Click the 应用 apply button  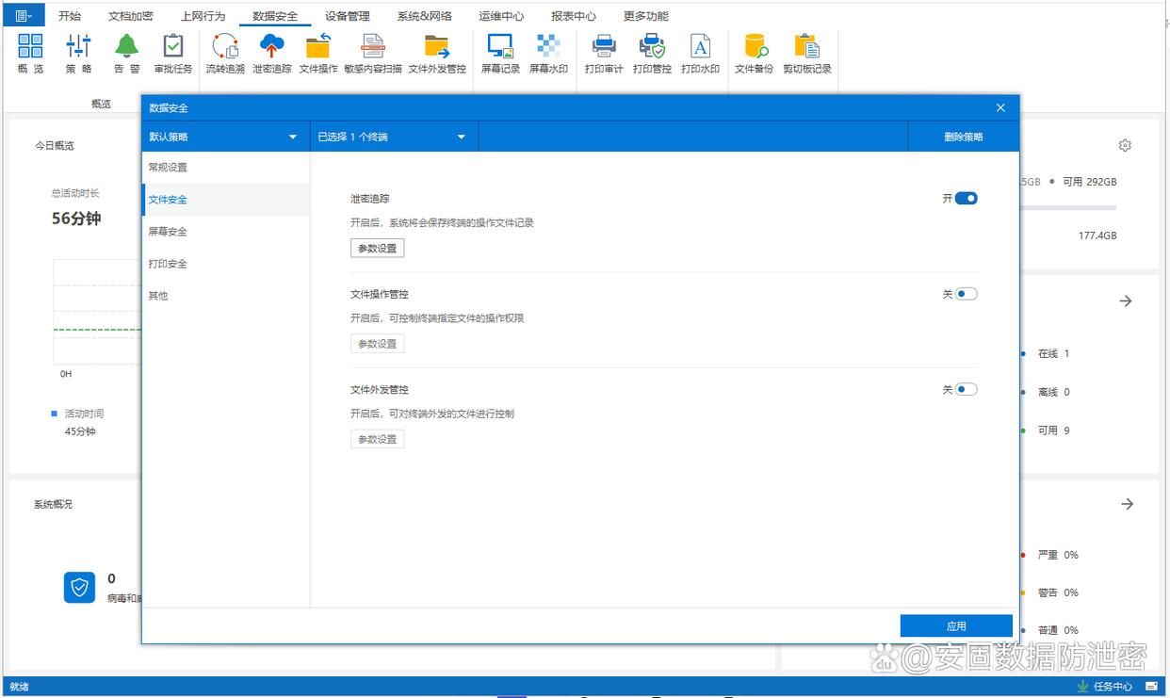(956, 626)
